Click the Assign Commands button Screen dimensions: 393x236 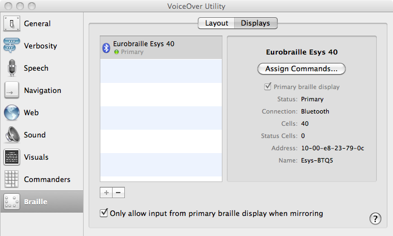pos(302,69)
